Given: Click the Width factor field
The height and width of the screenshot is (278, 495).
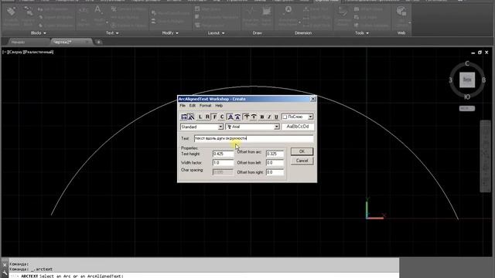Looking at the screenshot, I should [223, 163].
